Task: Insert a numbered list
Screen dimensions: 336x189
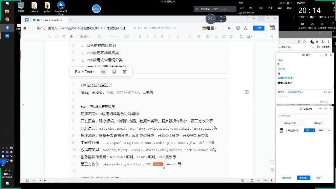Action: (x=208, y=37)
